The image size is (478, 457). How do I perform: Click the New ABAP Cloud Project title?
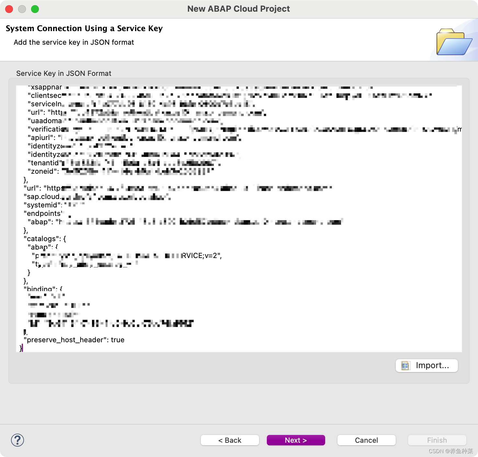point(239,9)
